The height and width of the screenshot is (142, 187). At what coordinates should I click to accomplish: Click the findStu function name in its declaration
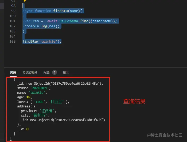point(60,11)
